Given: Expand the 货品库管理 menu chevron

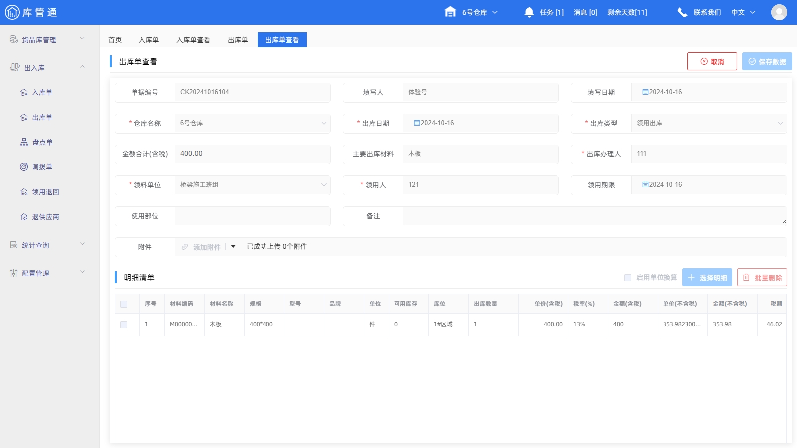Looking at the screenshot, I should (x=82, y=38).
